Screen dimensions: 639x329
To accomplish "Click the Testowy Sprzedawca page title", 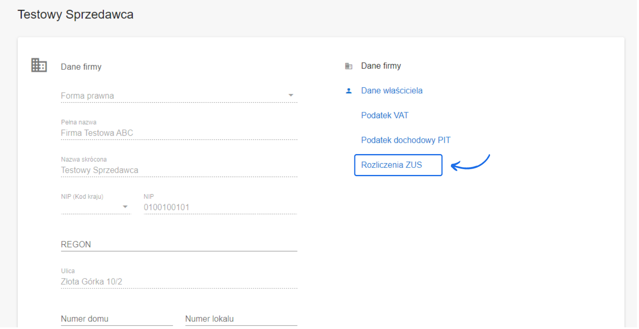I will click(x=76, y=15).
